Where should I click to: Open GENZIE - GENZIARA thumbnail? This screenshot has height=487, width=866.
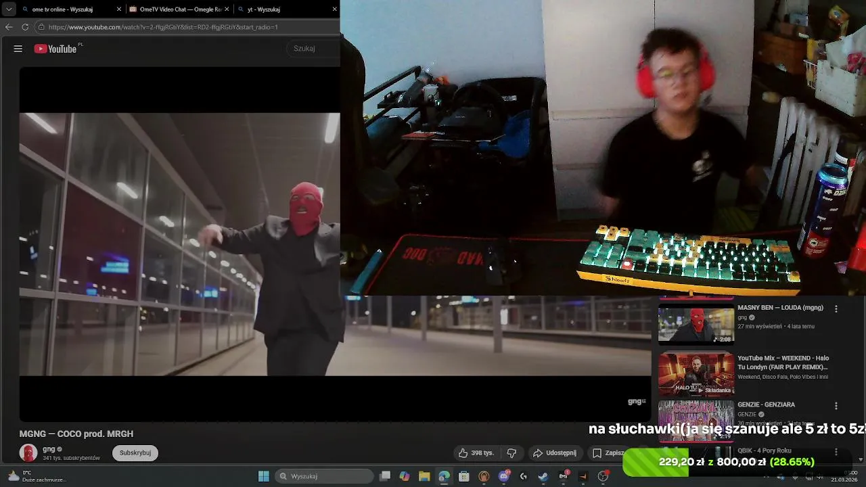point(696,421)
